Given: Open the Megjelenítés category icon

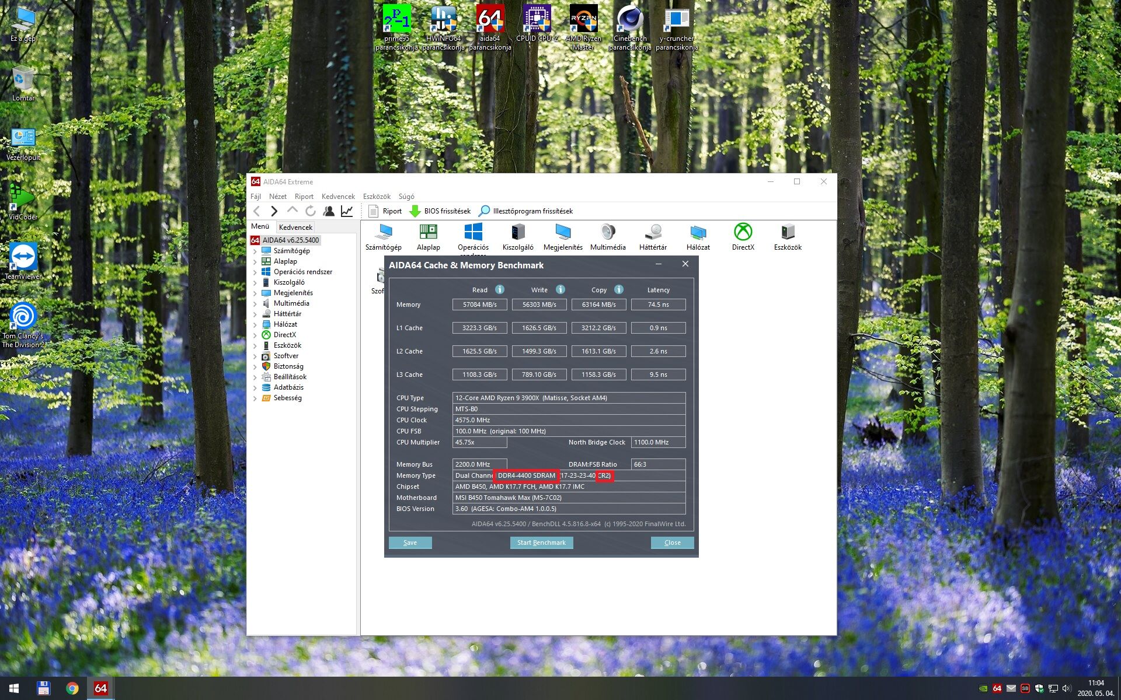Looking at the screenshot, I should point(563,237).
